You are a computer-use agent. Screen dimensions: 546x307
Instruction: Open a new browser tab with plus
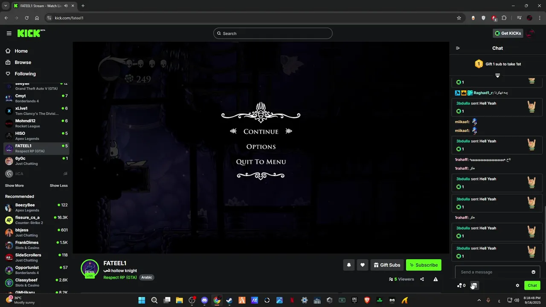(83, 6)
